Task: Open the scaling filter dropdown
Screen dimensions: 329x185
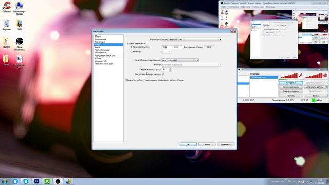Action: [x=192, y=65]
